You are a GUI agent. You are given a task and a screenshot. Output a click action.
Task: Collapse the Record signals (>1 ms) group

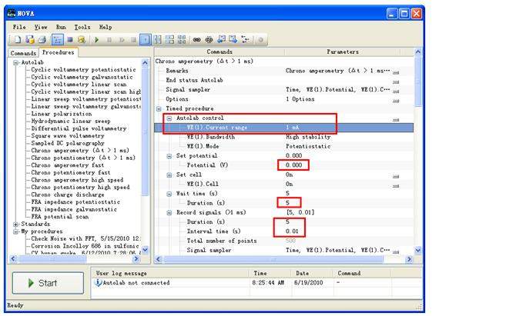coord(169,213)
